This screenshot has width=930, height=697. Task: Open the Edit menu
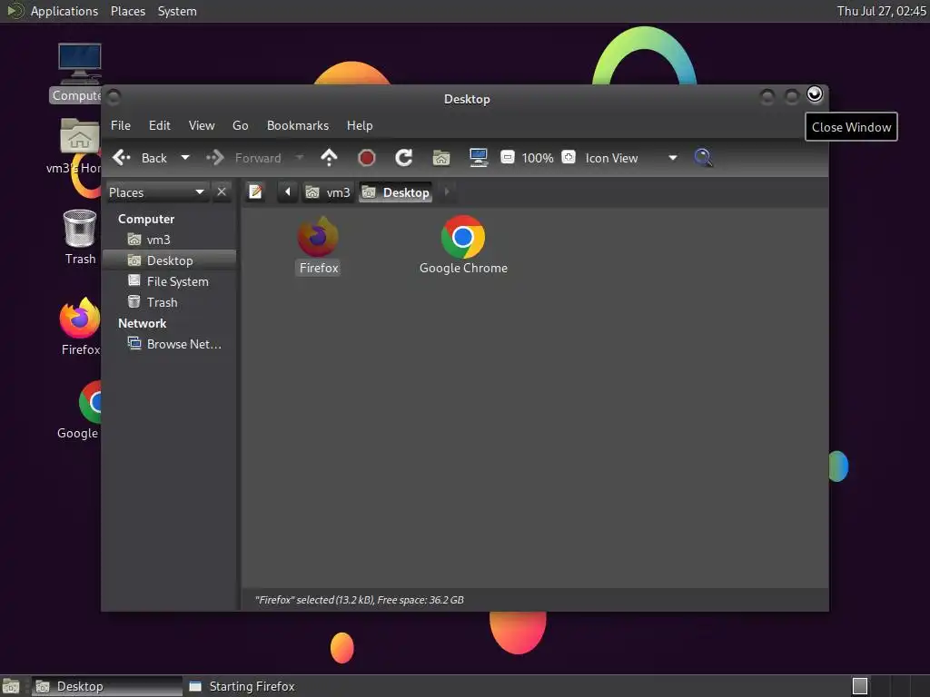click(159, 125)
